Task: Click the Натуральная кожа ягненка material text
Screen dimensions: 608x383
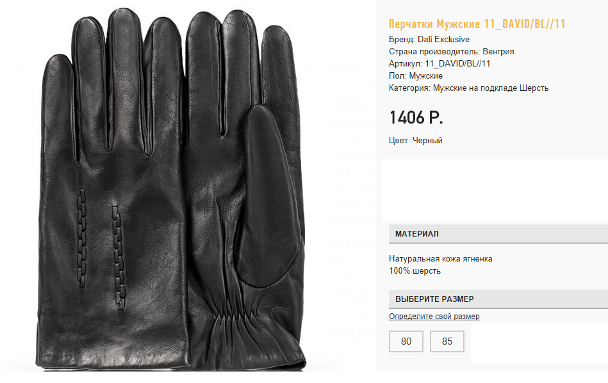Action: 441,259
